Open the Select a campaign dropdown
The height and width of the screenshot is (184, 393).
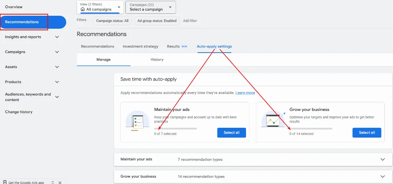click(151, 7)
